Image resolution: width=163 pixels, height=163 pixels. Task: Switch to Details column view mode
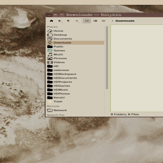click(104, 21)
